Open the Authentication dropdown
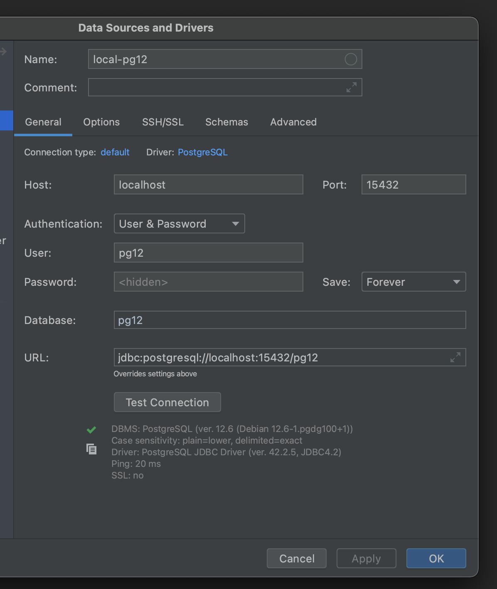The image size is (497, 589). pyautogui.click(x=179, y=224)
